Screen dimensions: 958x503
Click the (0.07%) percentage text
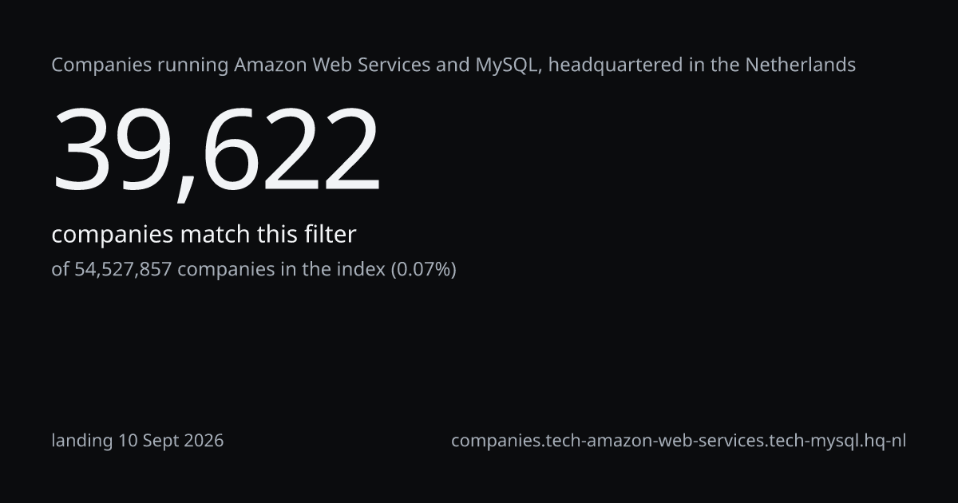[x=423, y=270]
